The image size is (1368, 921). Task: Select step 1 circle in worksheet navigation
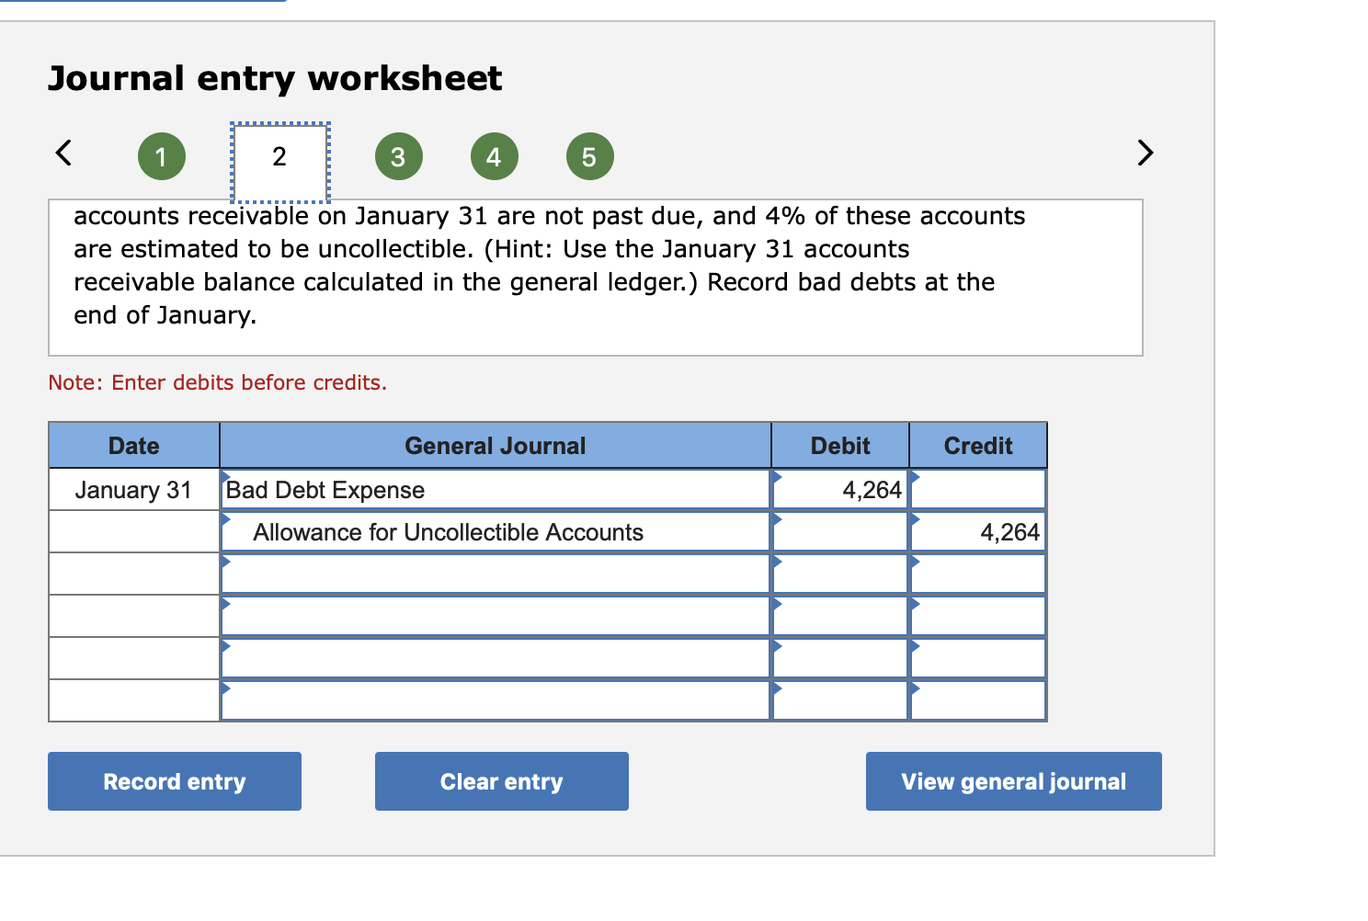tap(161, 155)
